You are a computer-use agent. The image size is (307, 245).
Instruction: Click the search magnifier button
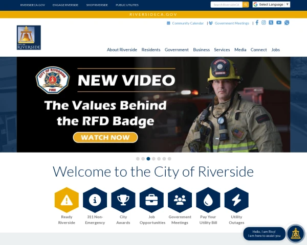click(246, 5)
